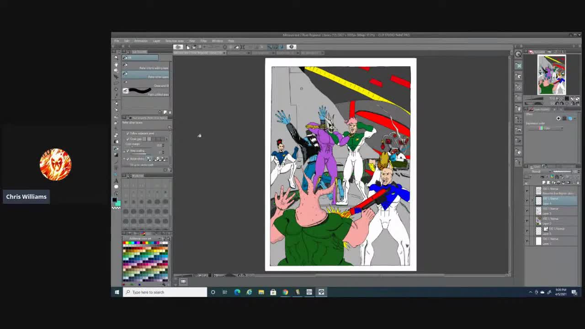This screenshot has width=585, height=329.
Task: Click the New document icon in command bar
Action: tap(188, 47)
